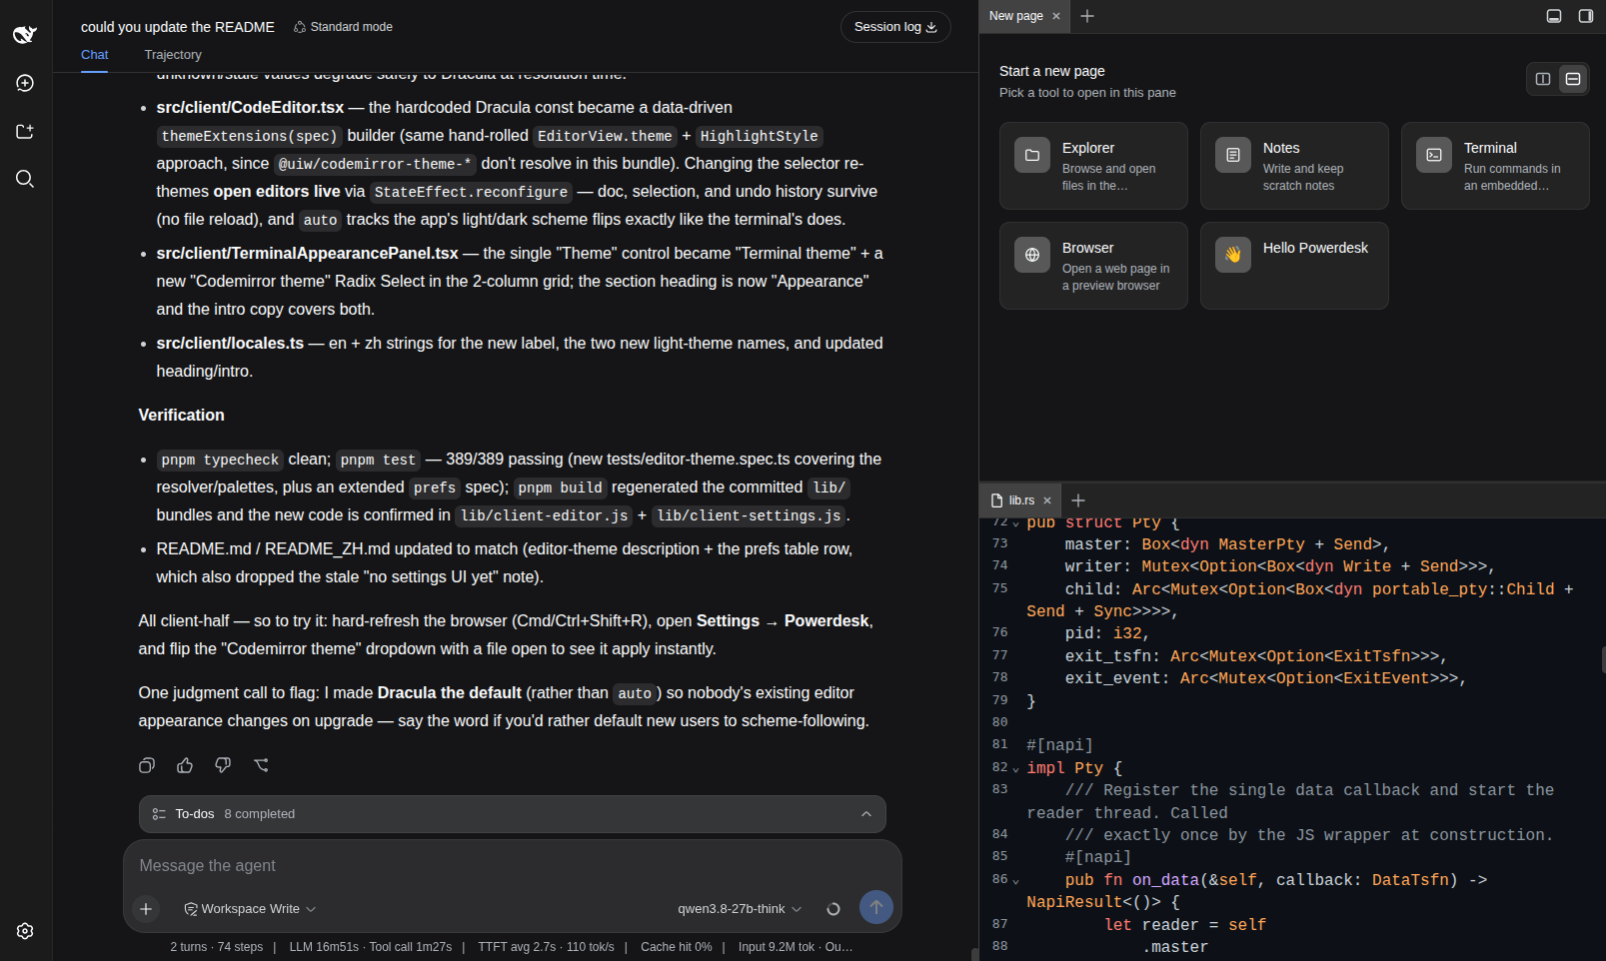Fold the impl Pty block at line 82
The width and height of the screenshot is (1606, 961).
click(1016, 769)
